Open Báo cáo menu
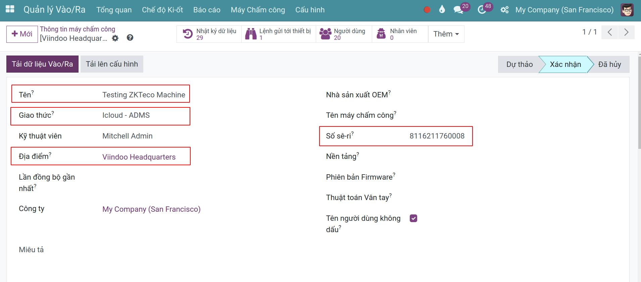 (207, 10)
